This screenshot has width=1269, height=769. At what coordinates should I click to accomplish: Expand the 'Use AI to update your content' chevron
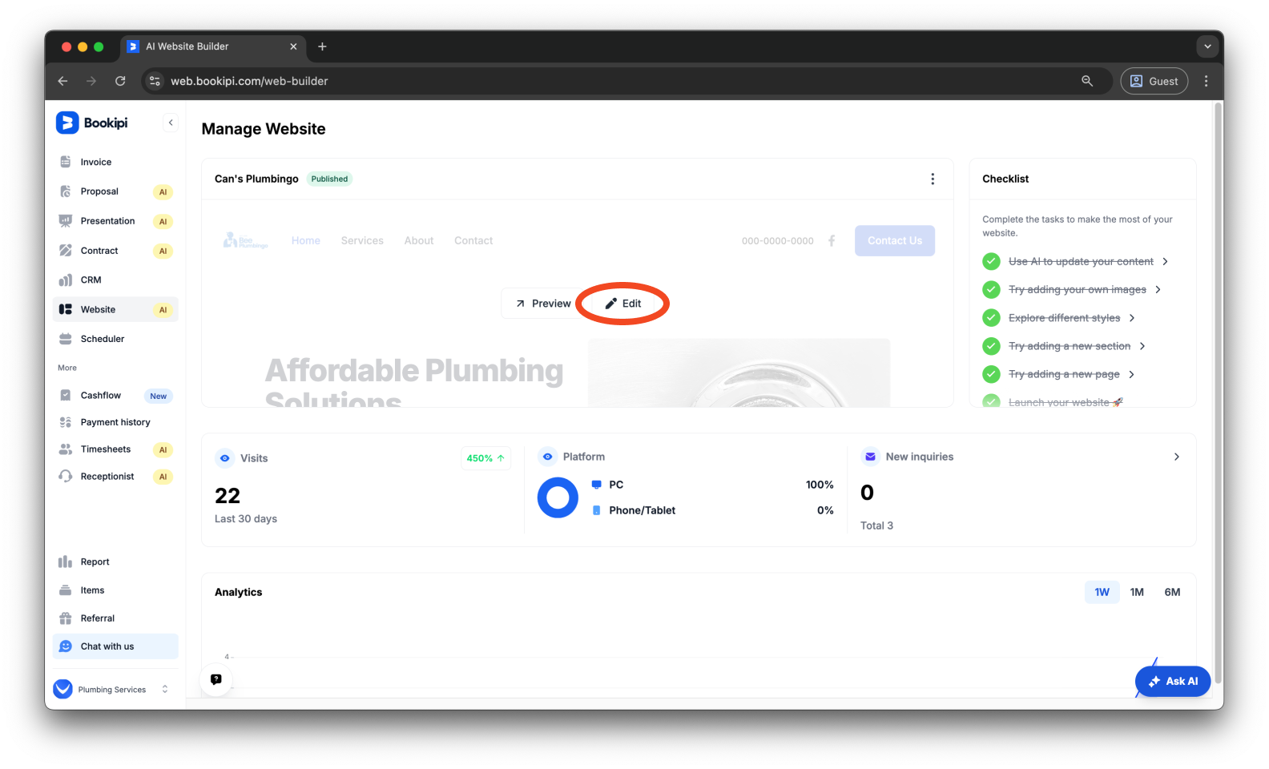pos(1165,261)
